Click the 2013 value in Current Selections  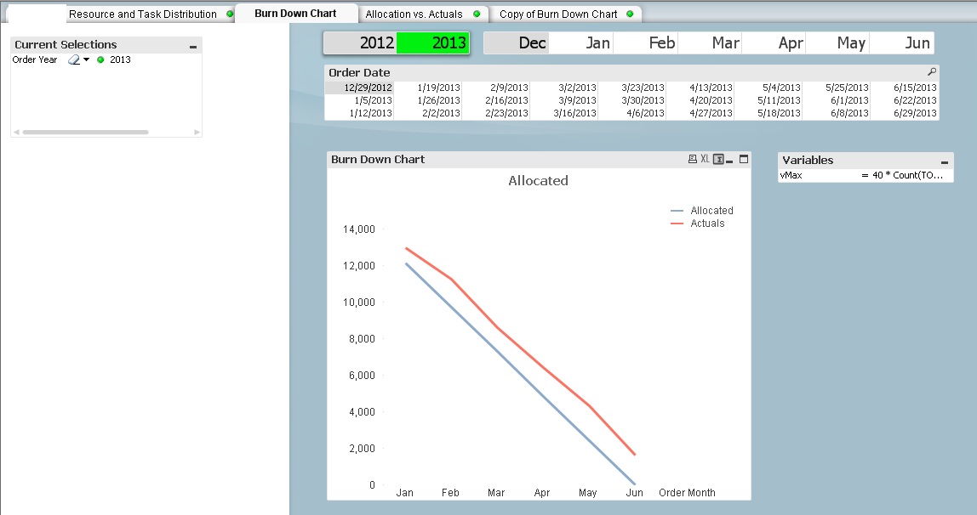click(120, 59)
